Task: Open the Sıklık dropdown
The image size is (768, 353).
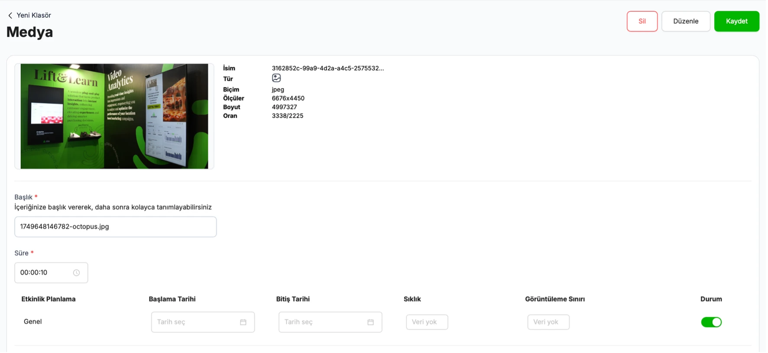Action: (x=427, y=323)
